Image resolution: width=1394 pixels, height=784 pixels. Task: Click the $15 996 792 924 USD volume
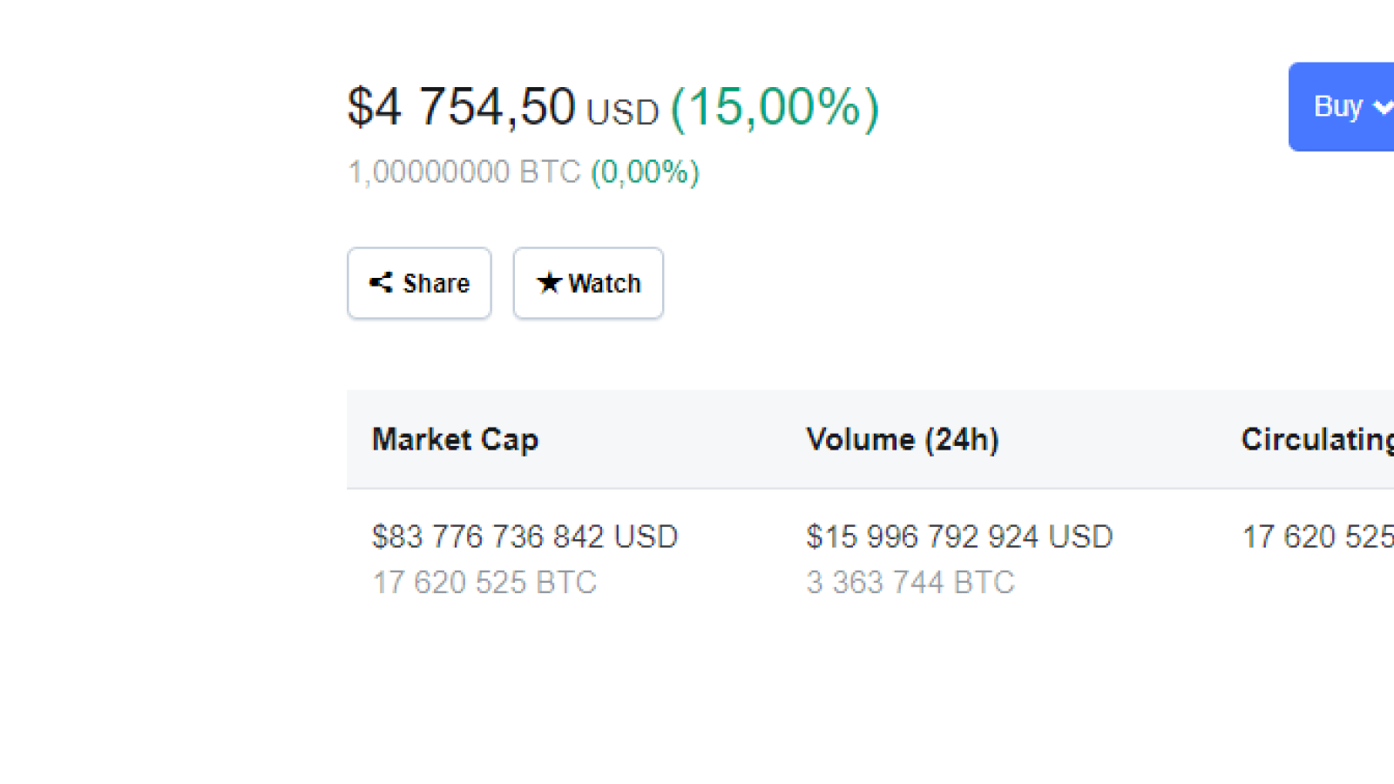point(959,537)
